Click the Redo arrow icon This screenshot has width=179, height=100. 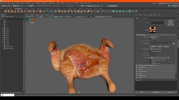(x=22, y=6)
